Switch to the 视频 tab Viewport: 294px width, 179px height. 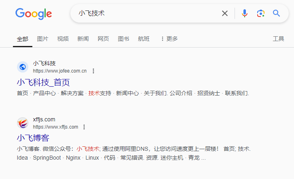click(x=63, y=39)
